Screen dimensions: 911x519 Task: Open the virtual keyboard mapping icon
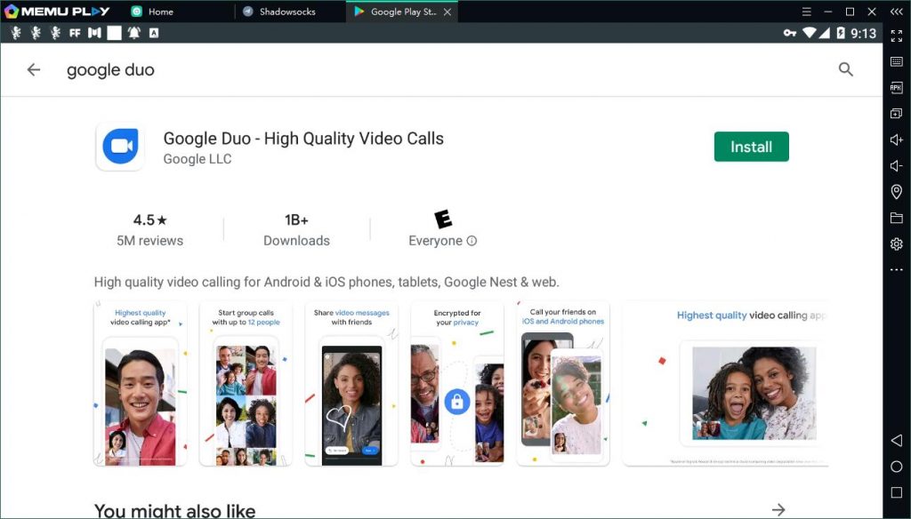point(896,62)
